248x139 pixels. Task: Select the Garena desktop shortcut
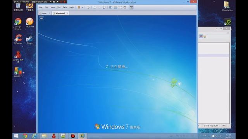click(18, 57)
